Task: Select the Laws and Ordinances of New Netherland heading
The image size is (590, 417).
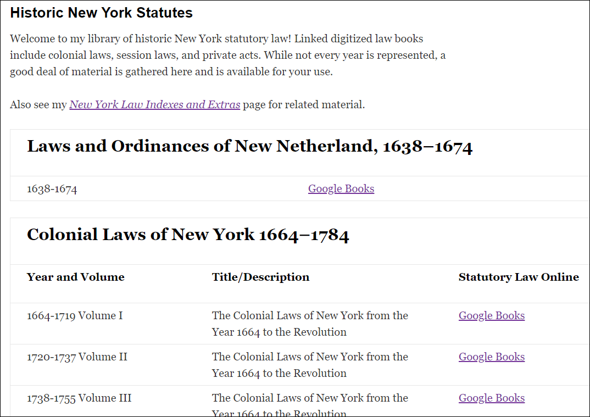Action: (x=250, y=146)
